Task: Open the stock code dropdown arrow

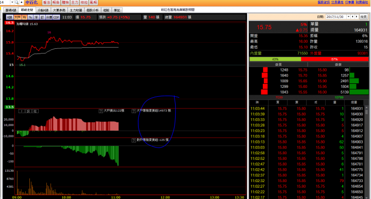Action: click(x=12, y=3)
